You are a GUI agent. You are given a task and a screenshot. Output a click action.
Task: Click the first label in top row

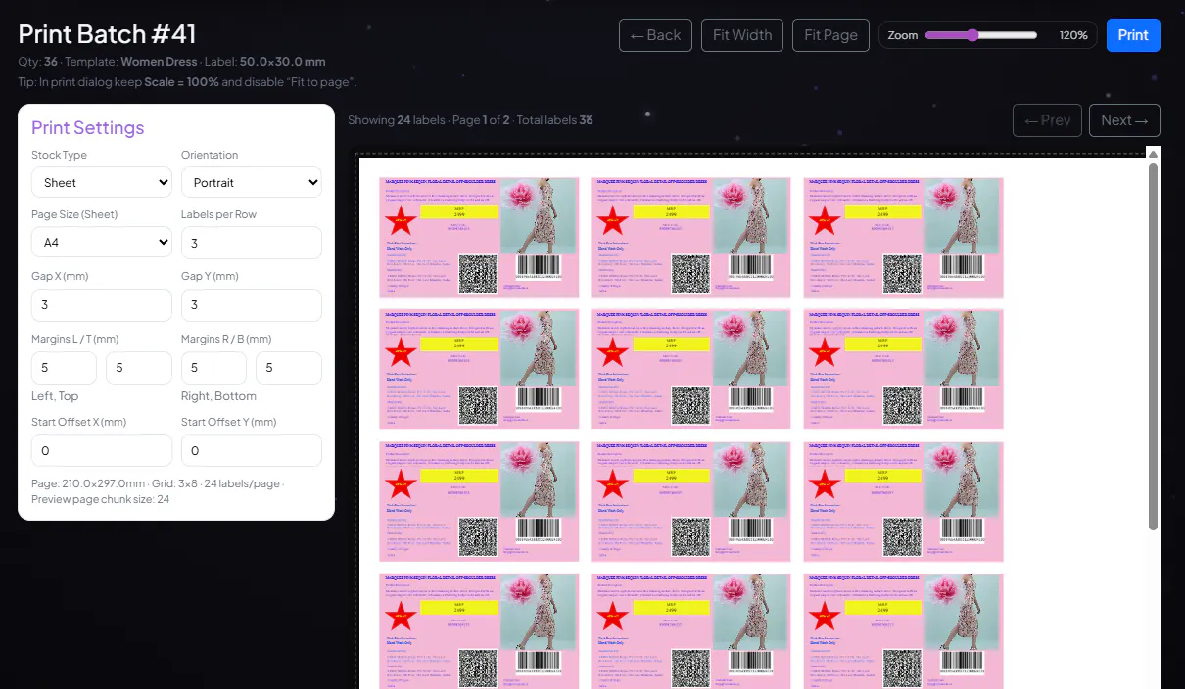479,237
